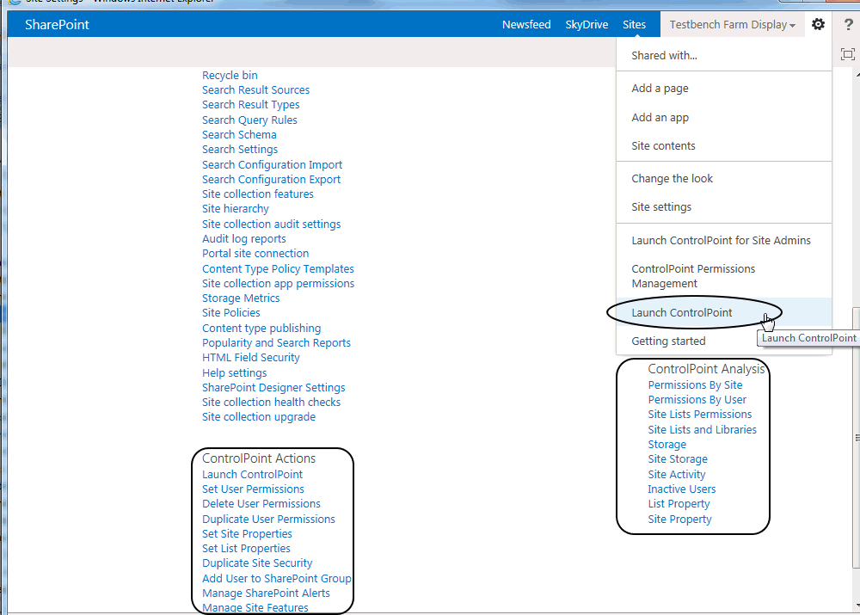Open the Recycle bin
This screenshot has width=860, height=615.
click(230, 75)
